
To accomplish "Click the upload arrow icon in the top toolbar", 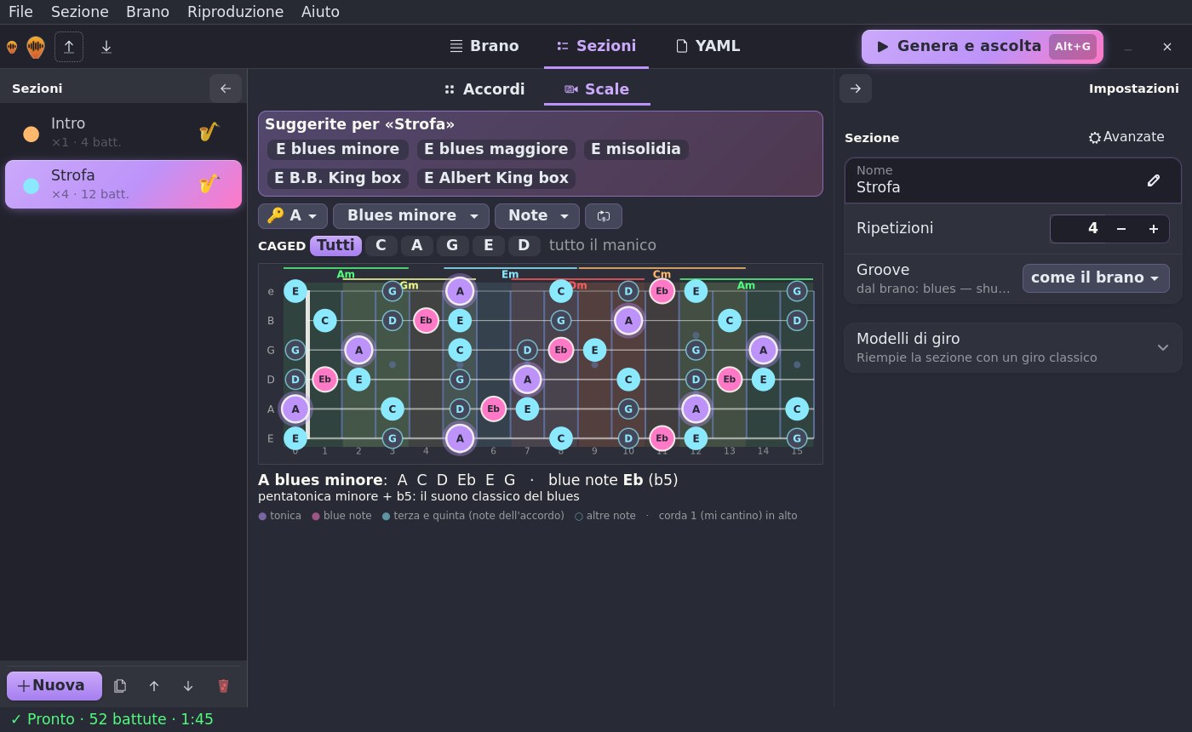I will 69,47.
